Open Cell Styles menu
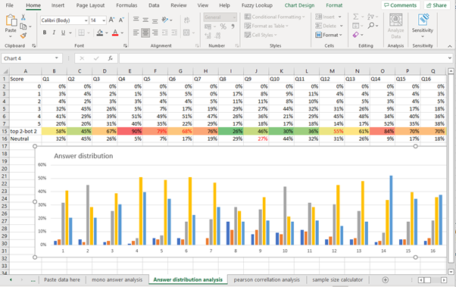456x287 pixels. coord(261,35)
